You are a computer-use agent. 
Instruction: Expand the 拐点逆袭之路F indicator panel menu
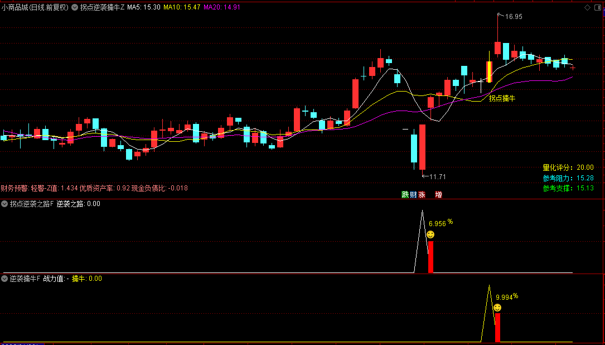tap(4, 204)
